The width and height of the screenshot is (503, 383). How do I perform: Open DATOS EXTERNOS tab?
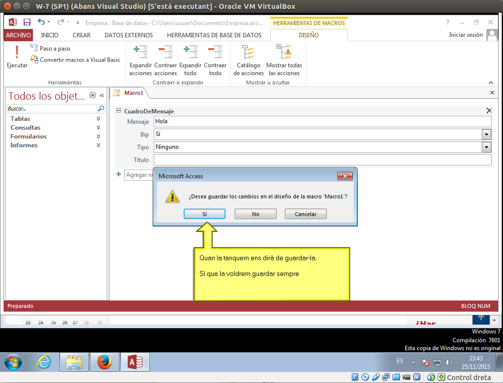pos(129,35)
